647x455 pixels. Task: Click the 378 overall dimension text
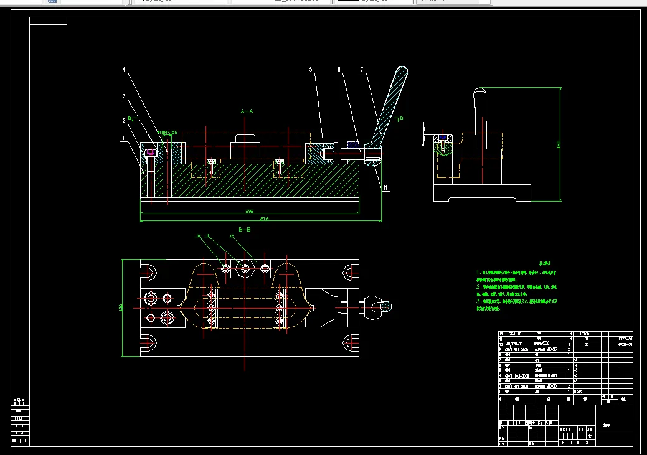coord(264,219)
